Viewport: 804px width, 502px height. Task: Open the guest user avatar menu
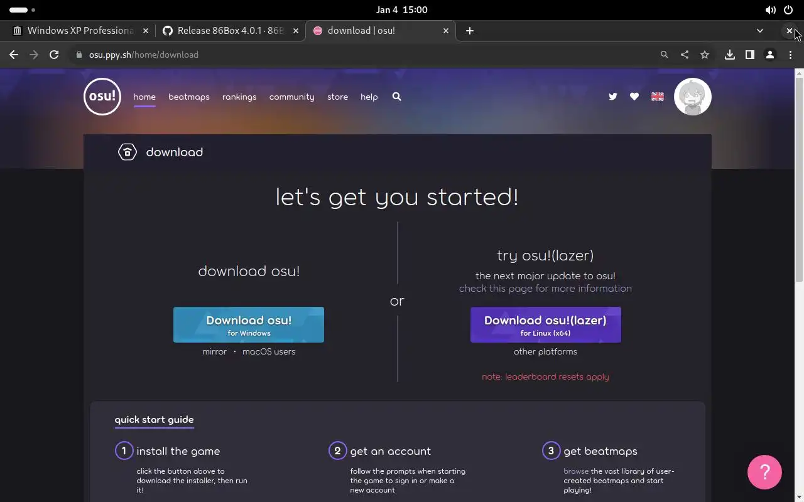pyautogui.click(x=693, y=97)
